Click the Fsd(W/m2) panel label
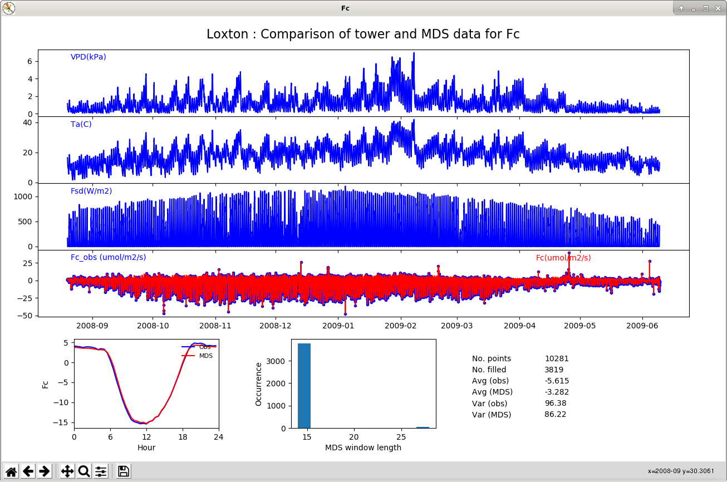This screenshot has height=482, width=727. [91, 191]
